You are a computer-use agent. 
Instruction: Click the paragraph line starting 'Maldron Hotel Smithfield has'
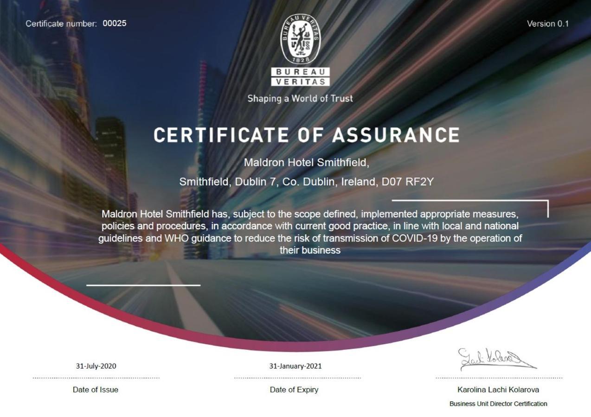[310, 214]
